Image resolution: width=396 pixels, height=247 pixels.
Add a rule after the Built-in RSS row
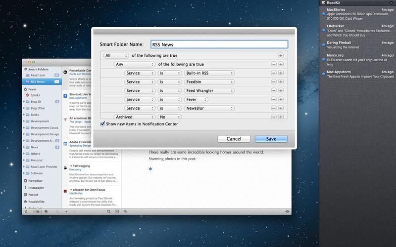(x=281, y=73)
